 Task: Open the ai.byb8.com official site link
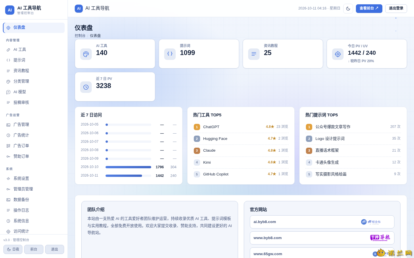(322, 222)
